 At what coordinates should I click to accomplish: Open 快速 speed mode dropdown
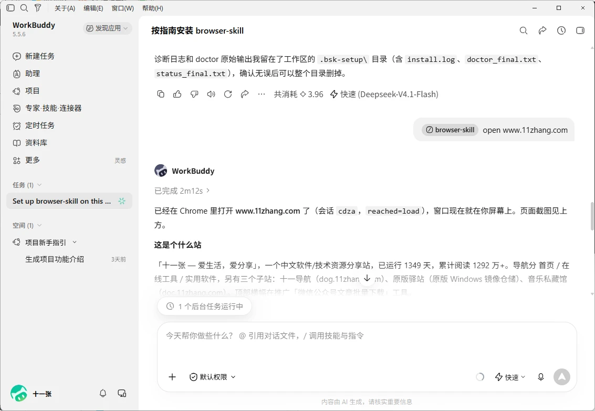510,377
